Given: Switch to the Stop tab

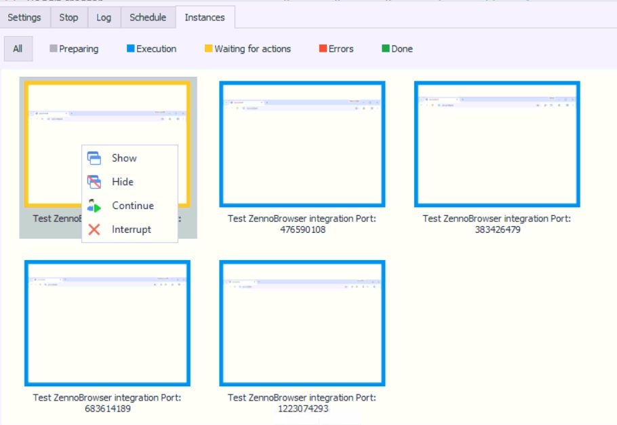Looking at the screenshot, I should [x=68, y=18].
